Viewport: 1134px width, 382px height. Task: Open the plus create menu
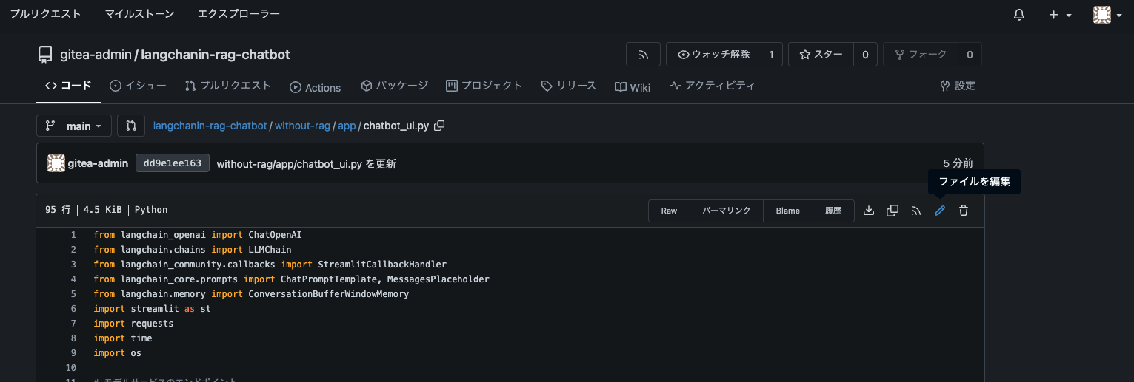click(x=1060, y=15)
